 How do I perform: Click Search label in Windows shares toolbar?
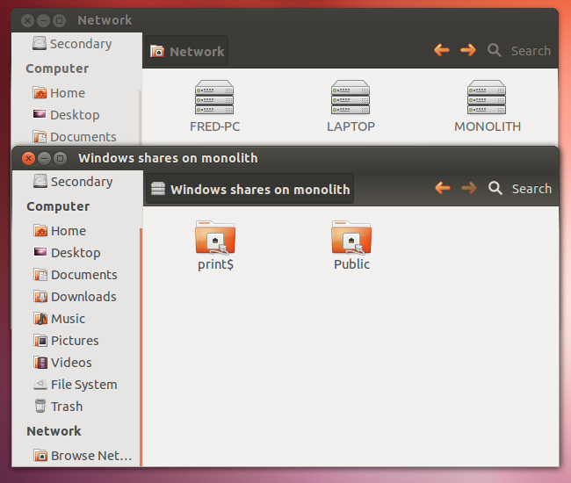531,189
